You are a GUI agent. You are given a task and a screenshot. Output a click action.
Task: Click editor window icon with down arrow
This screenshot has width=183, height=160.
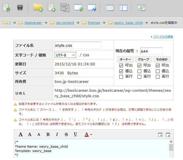(x=160, y=135)
